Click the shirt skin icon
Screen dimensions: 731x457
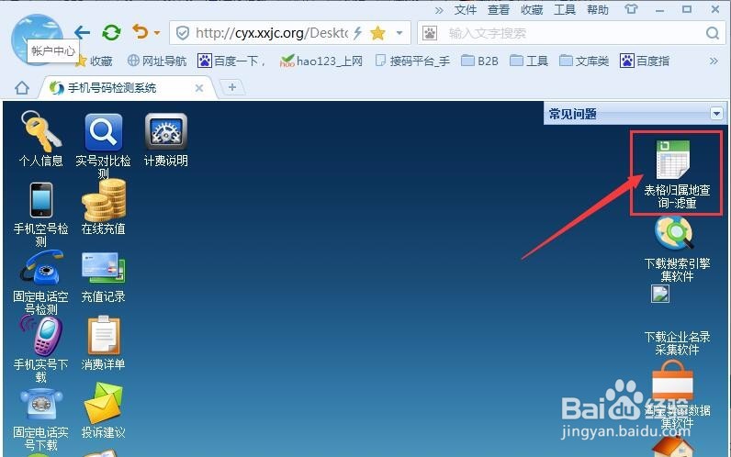[631, 9]
